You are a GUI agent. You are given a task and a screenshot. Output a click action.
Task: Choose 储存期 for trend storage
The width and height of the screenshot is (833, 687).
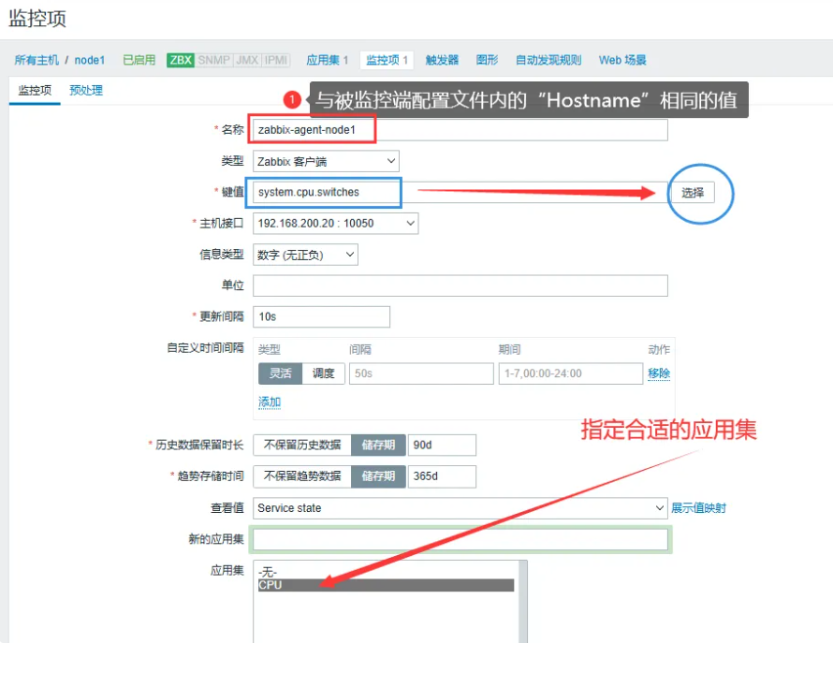(x=378, y=476)
